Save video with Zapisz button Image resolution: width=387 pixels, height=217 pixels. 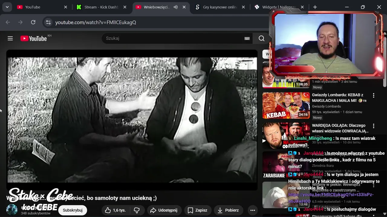point(197,210)
